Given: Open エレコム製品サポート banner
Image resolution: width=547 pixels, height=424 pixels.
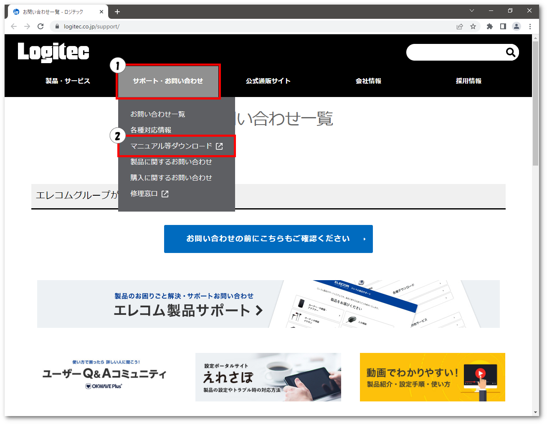Looking at the screenshot, I should pos(268,304).
